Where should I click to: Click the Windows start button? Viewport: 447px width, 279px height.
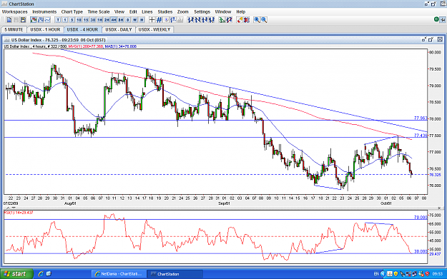pyautogui.click(x=16, y=274)
